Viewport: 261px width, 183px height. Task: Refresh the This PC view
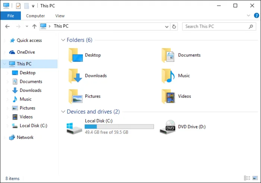pyautogui.click(x=174, y=27)
